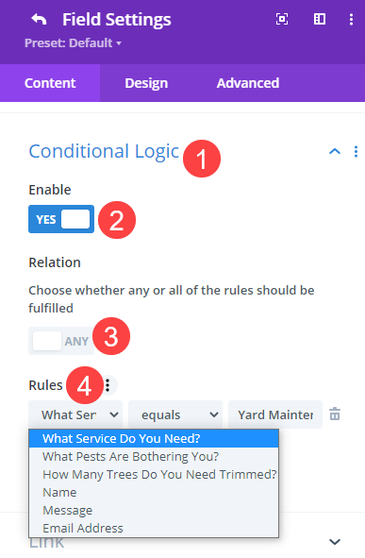Open the equals condition dropdown
The image size is (365, 558).
(175, 414)
